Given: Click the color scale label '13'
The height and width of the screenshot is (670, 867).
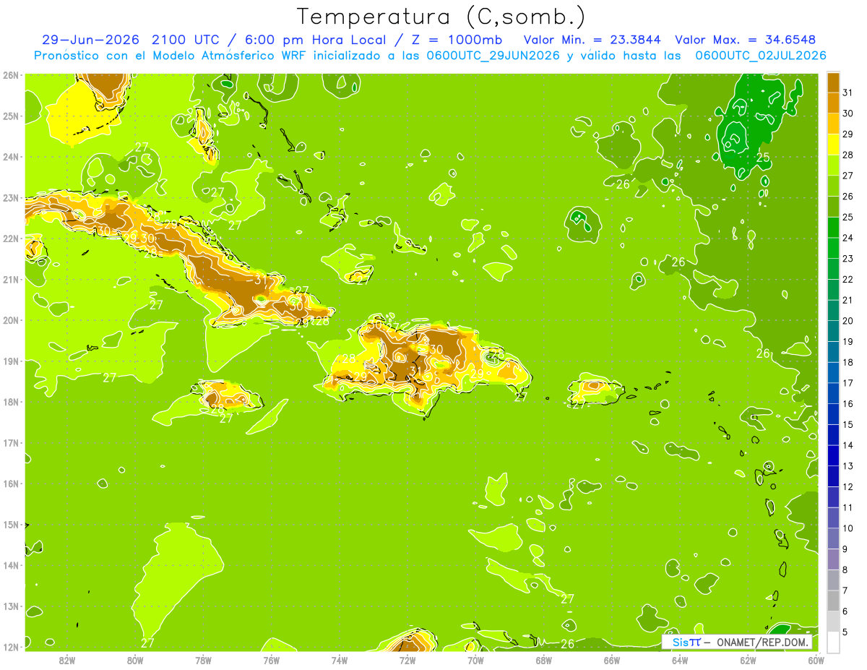Looking at the screenshot, I should coord(847,466).
